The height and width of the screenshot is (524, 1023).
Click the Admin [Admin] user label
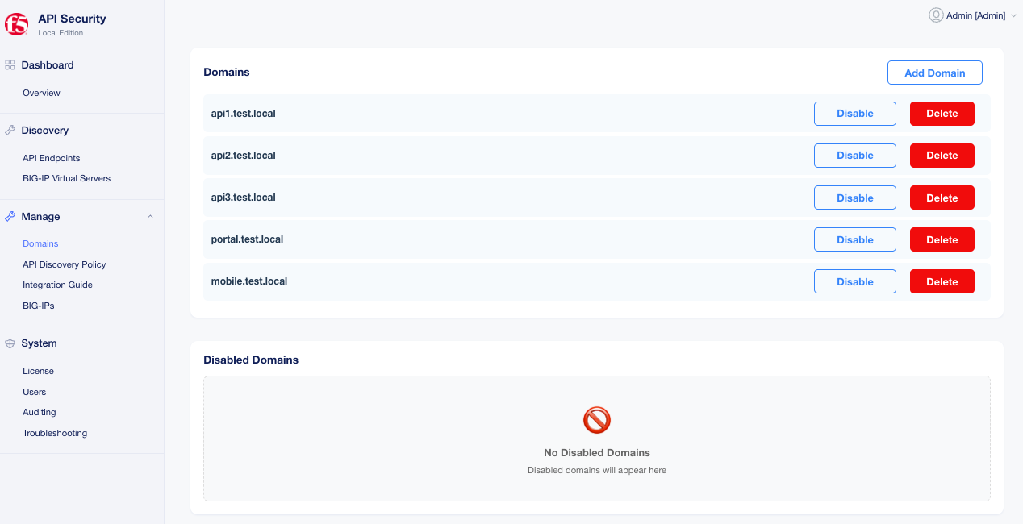(976, 15)
